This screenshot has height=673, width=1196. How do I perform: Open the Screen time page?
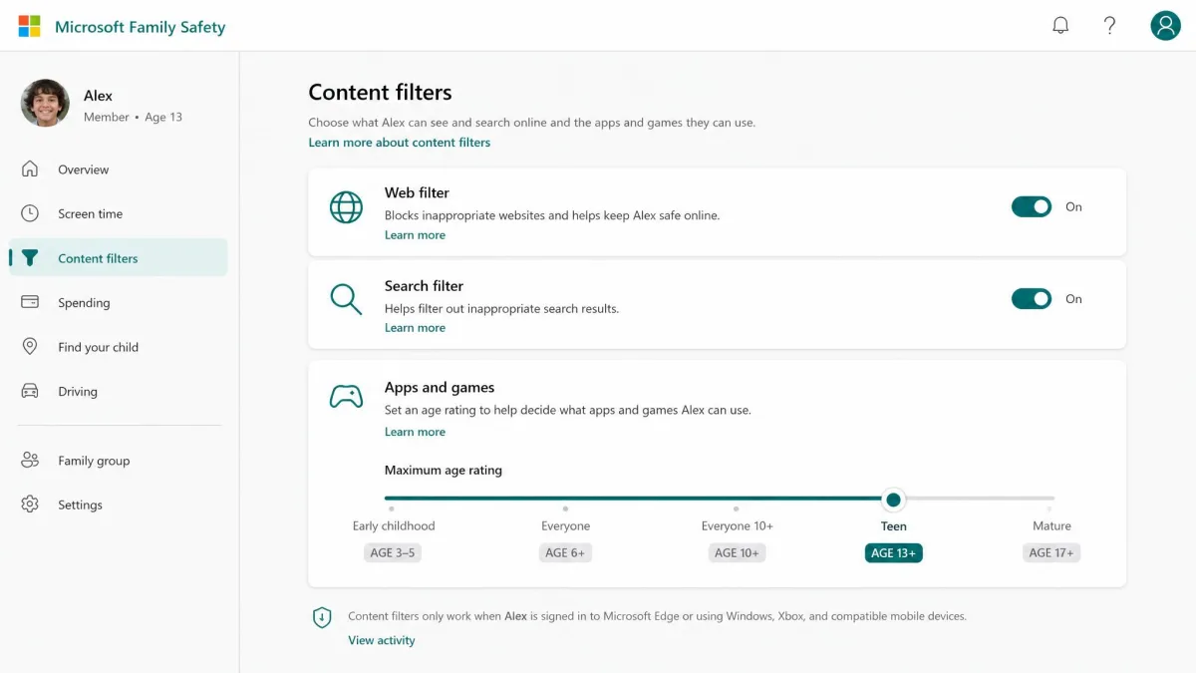tap(119, 213)
